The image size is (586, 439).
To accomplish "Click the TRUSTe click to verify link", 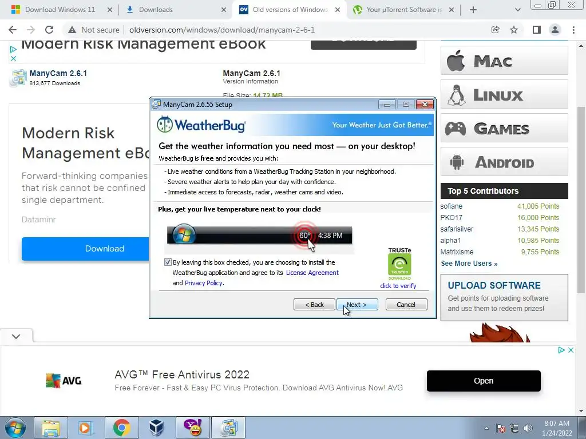I will [x=398, y=286].
